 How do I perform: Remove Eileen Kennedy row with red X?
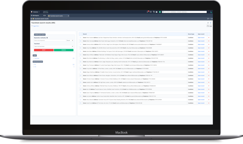point(209,41)
